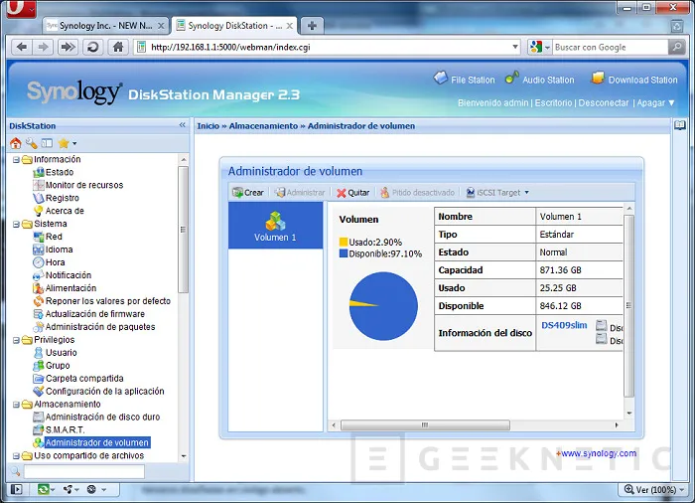Open S.M.A.R.T. page

pos(65,429)
